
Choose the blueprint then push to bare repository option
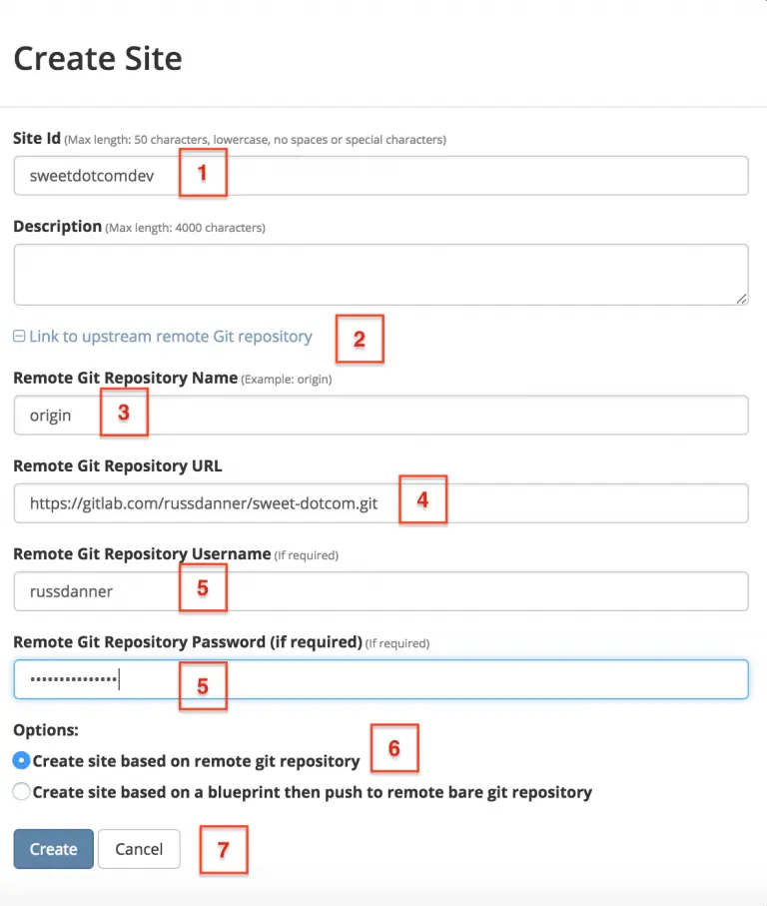point(22,792)
